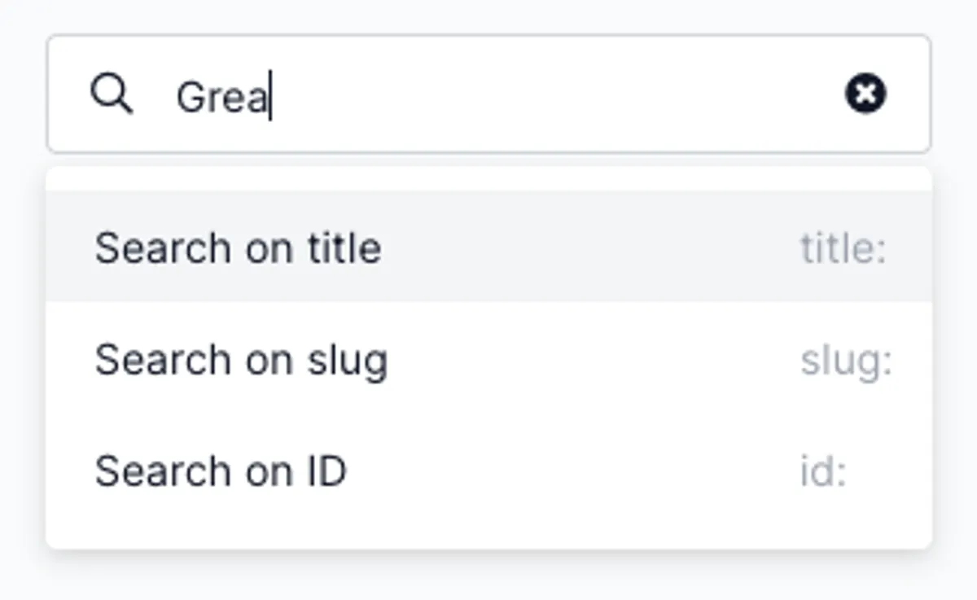Click the word "slug" in second suggestion label
Image resolution: width=977 pixels, height=600 pixels.
347,360
